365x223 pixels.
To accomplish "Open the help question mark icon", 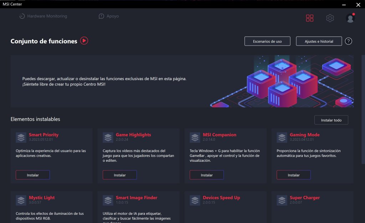I will (x=348, y=41).
